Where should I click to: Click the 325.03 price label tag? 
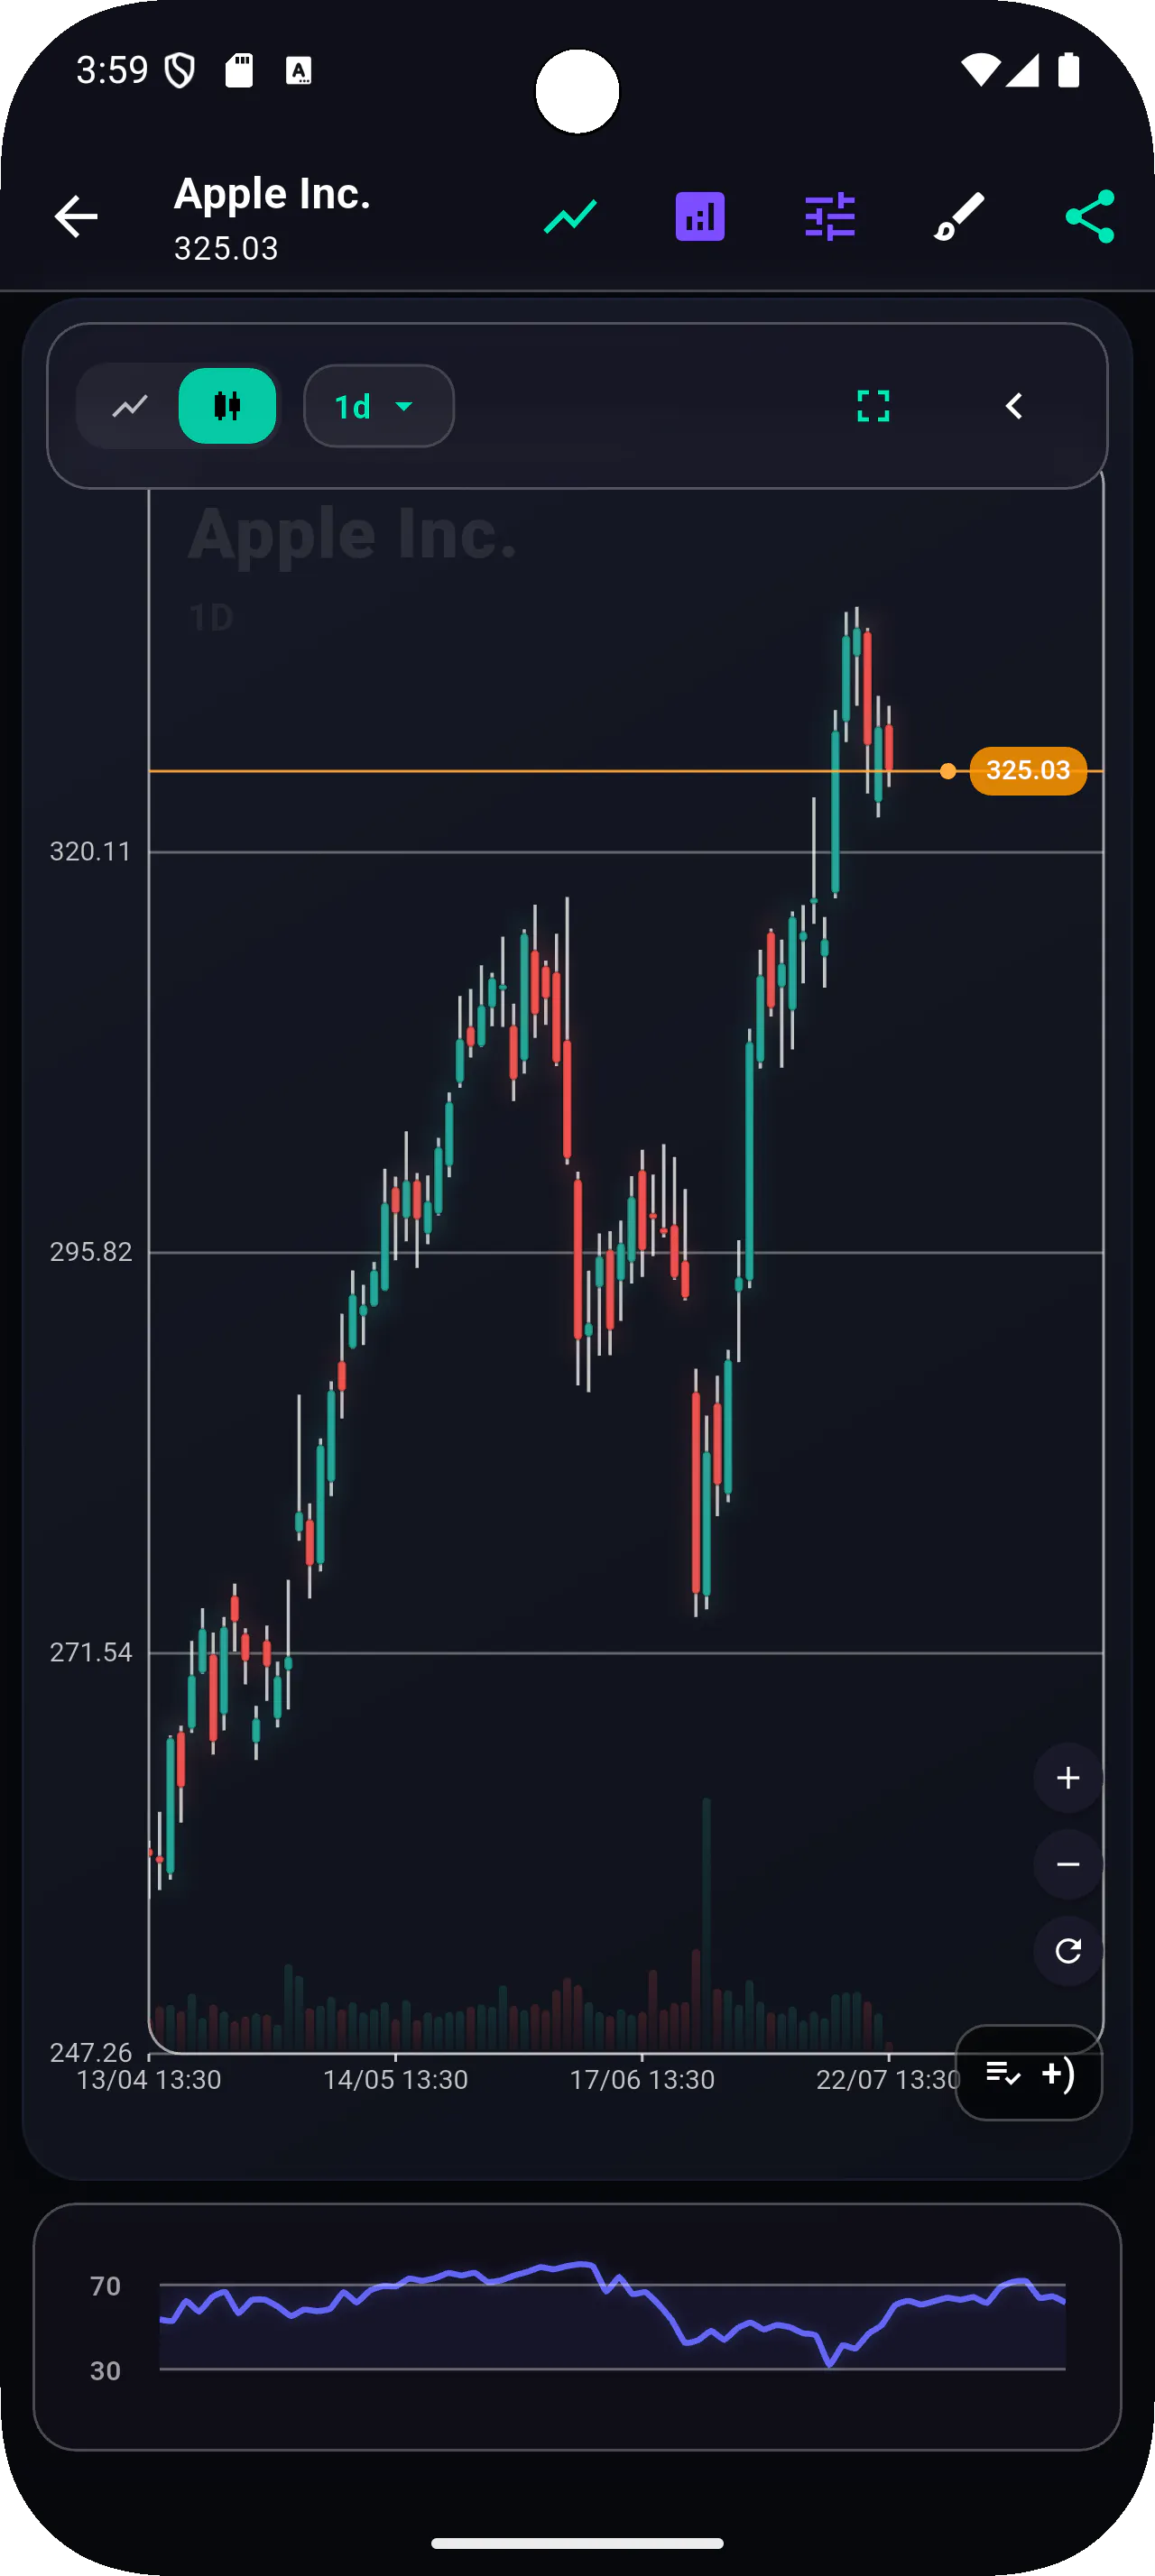[1028, 770]
